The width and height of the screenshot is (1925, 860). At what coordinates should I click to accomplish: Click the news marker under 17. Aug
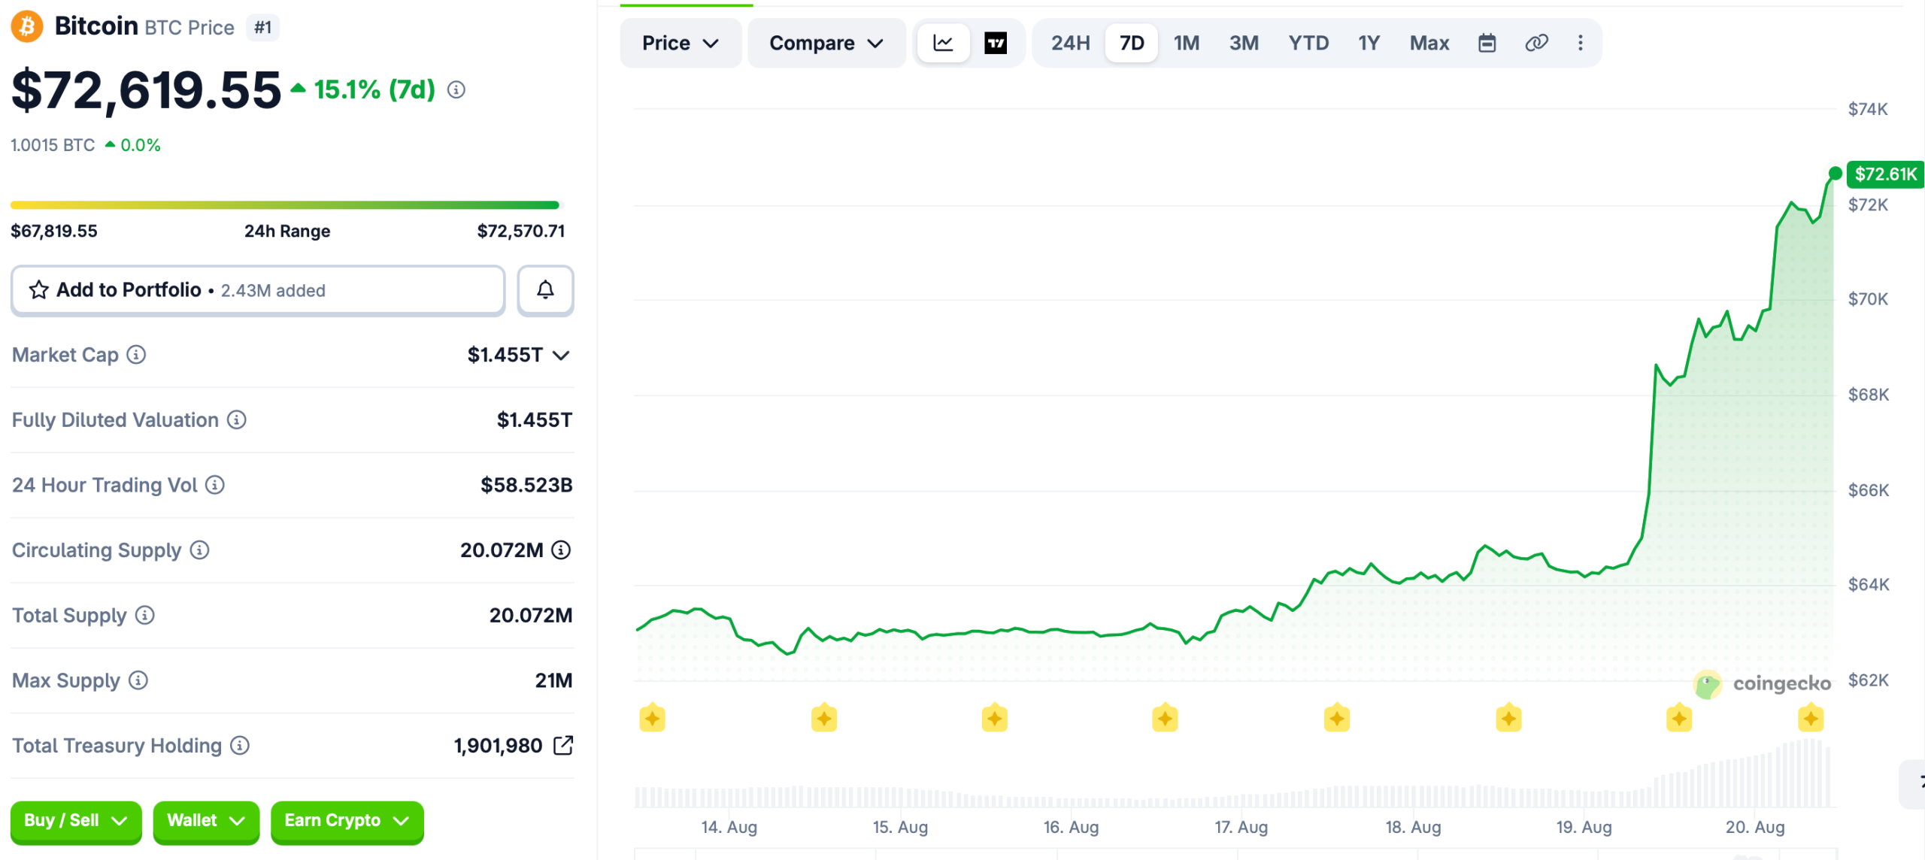[x=1165, y=719]
